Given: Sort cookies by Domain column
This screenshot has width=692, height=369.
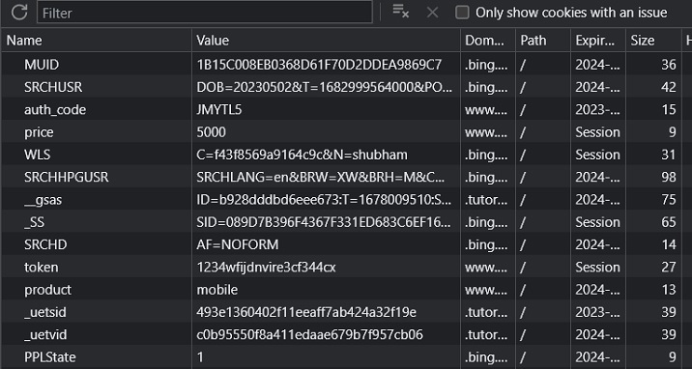Looking at the screenshot, I should click(x=488, y=41).
